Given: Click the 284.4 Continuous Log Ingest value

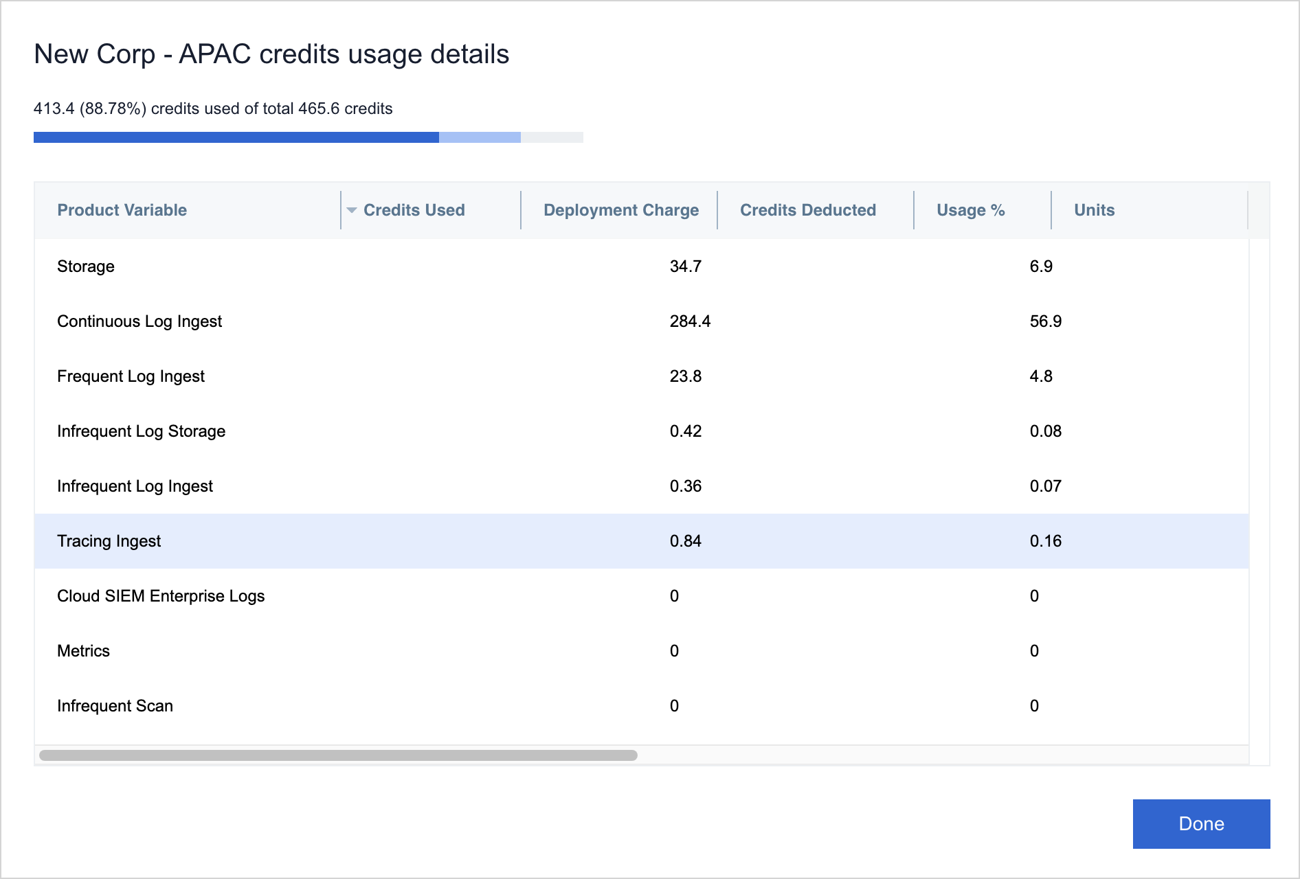Looking at the screenshot, I should point(690,321).
